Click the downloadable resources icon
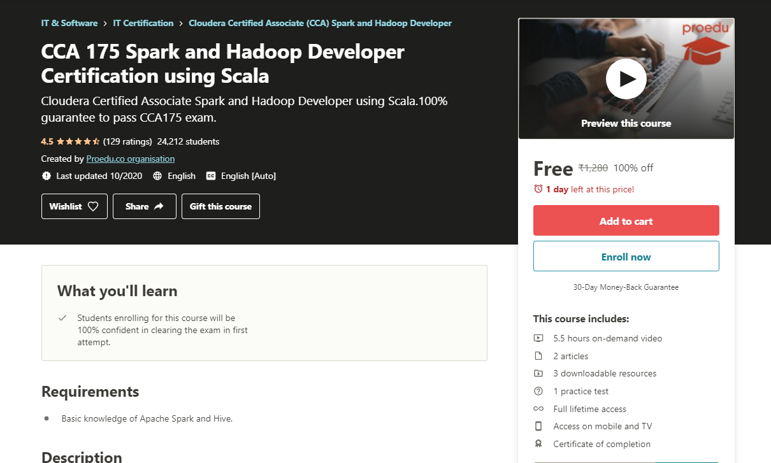This screenshot has height=463, width=771. pyautogui.click(x=538, y=373)
